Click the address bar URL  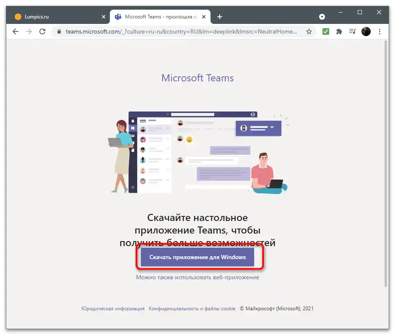tap(181, 31)
